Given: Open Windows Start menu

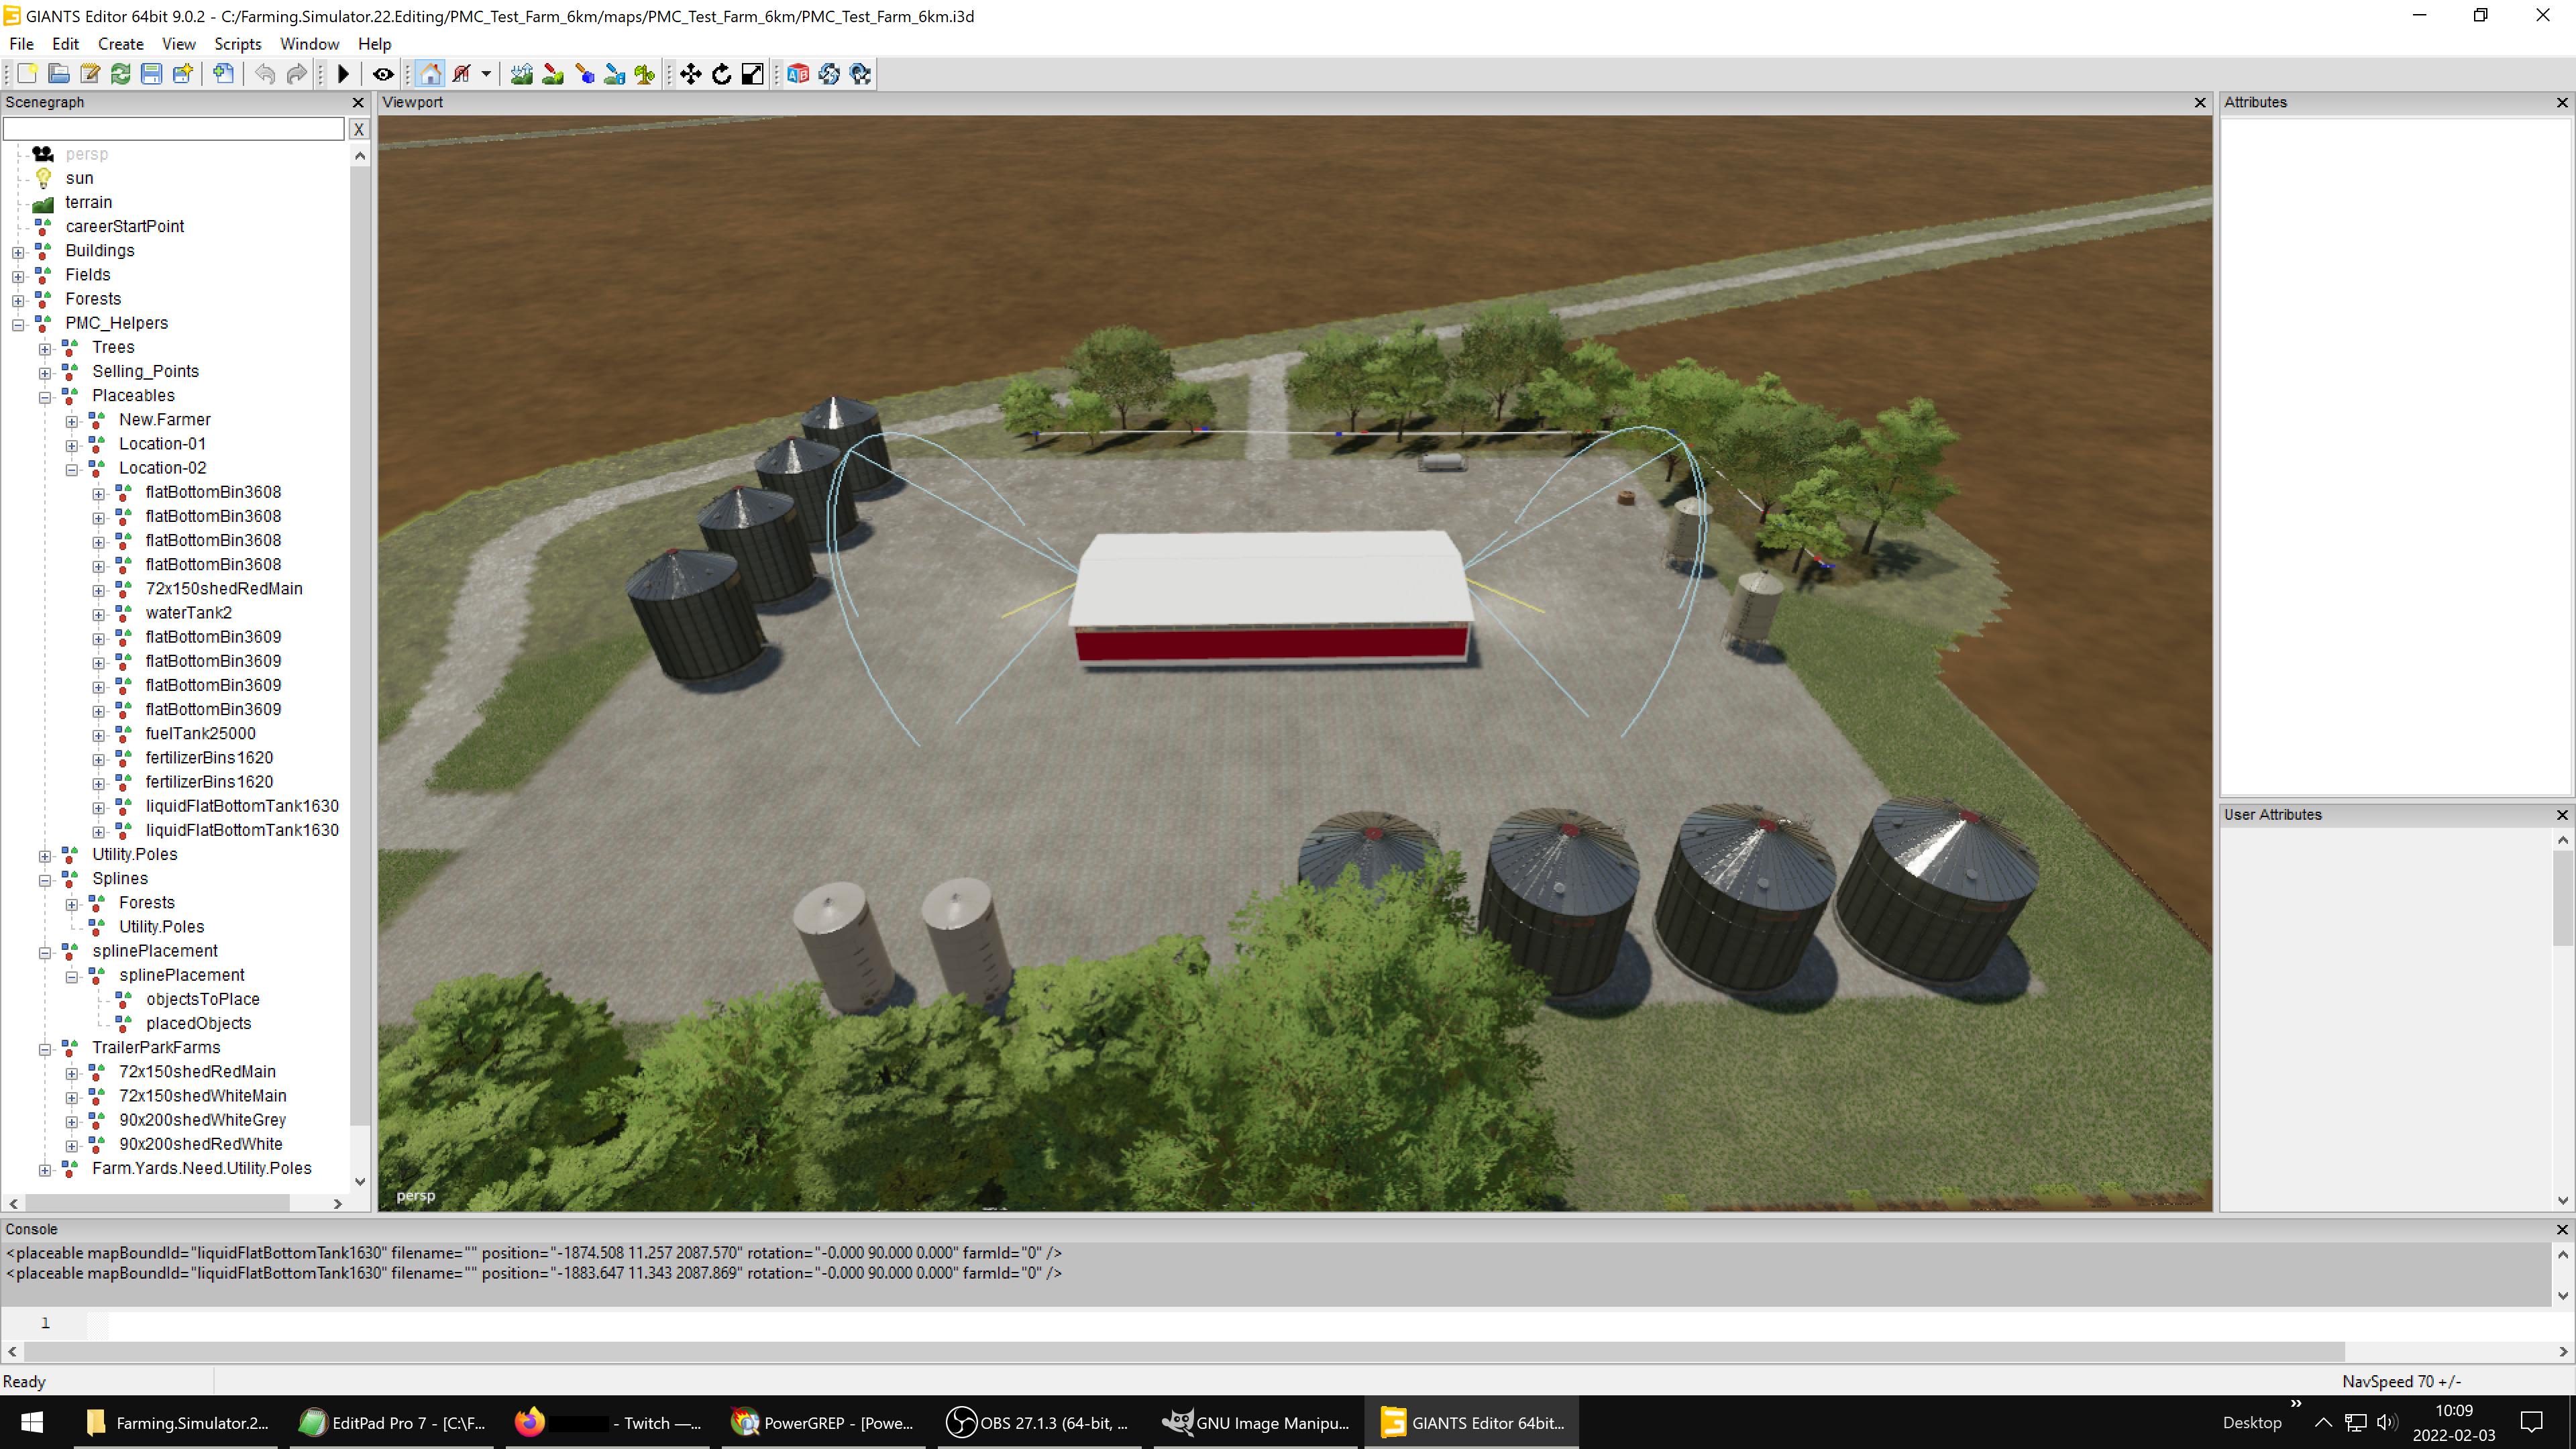Looking at the screenshot, I should (32, 1423).
